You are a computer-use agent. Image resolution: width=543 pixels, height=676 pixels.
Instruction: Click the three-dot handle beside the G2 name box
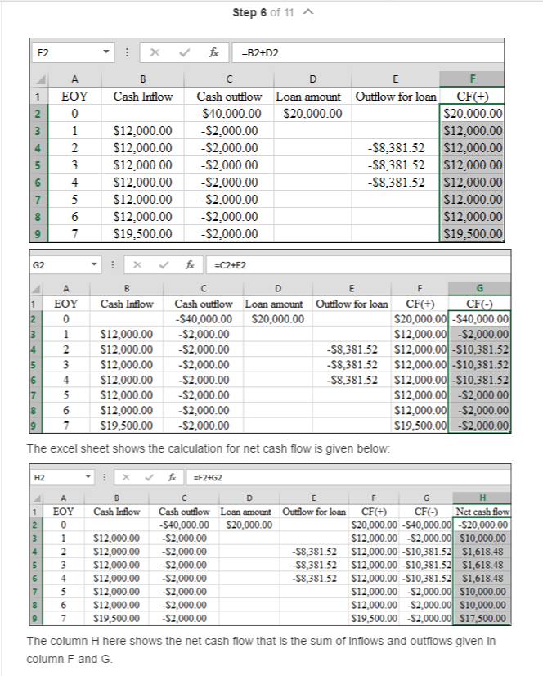113,264
